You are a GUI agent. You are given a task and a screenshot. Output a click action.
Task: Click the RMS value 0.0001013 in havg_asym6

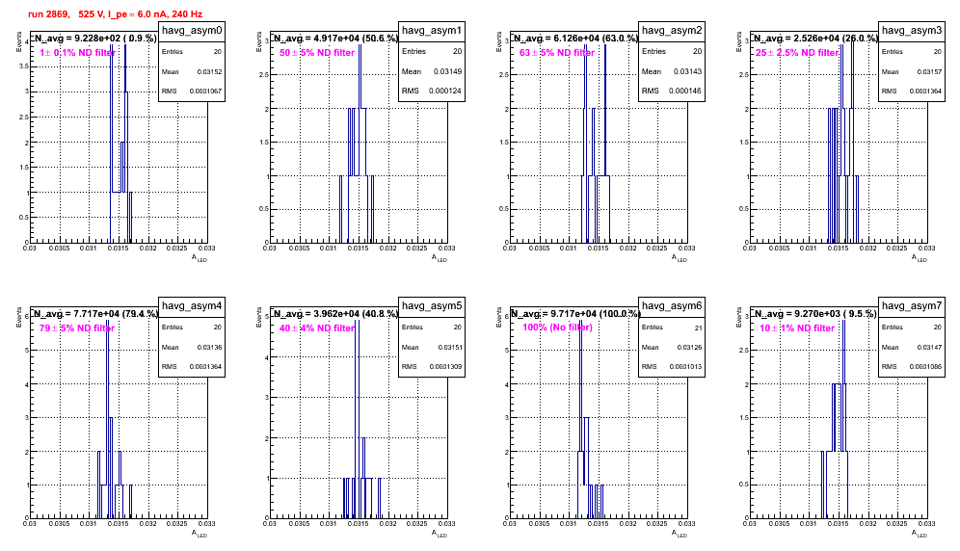coord(685,367)
